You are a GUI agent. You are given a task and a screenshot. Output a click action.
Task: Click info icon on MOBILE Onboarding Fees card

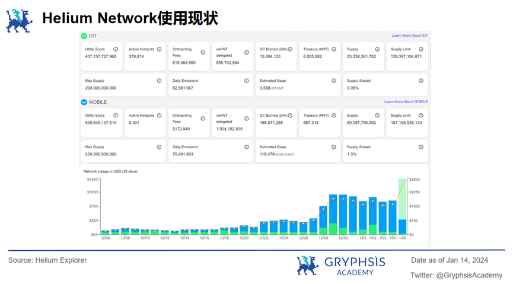tap(202, 116)
